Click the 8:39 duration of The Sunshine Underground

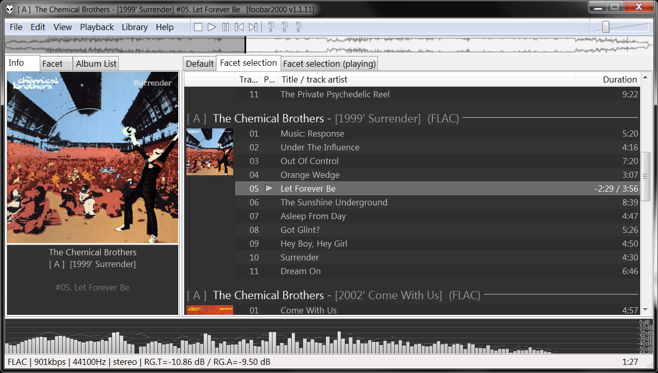tap(630, 202)
